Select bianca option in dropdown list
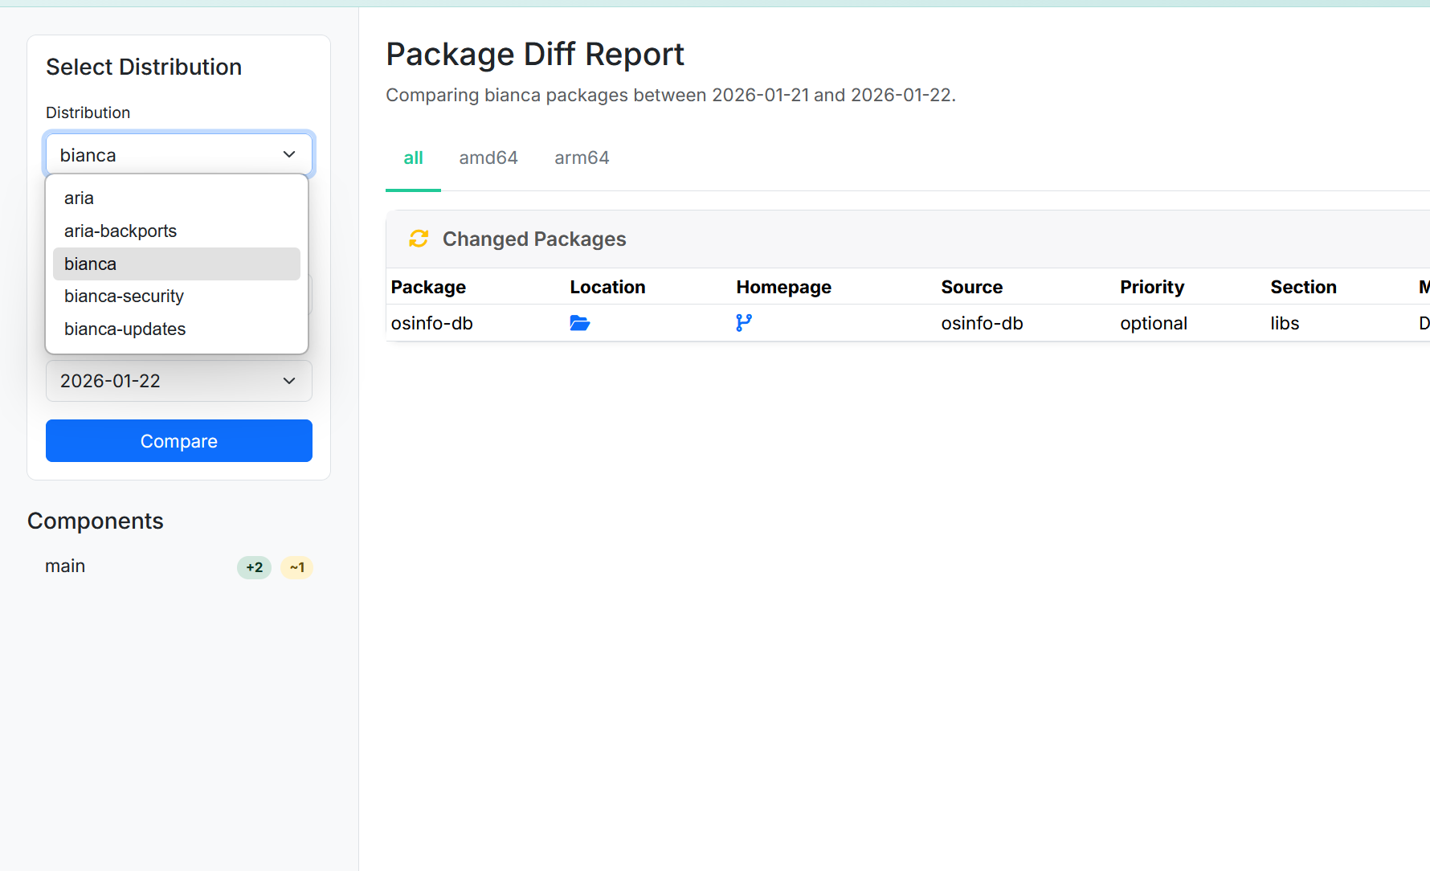 point(90,264)
